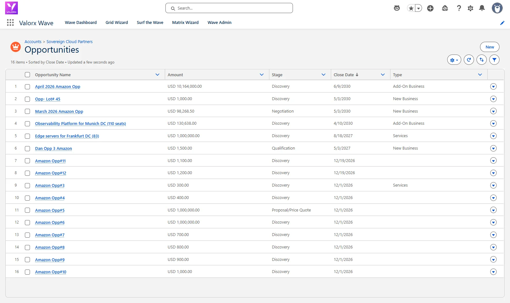Open Sovereign Cloud Partners breadcrumb link
The height and width of the screenshot is (303, 510).
tap(69, 42)
